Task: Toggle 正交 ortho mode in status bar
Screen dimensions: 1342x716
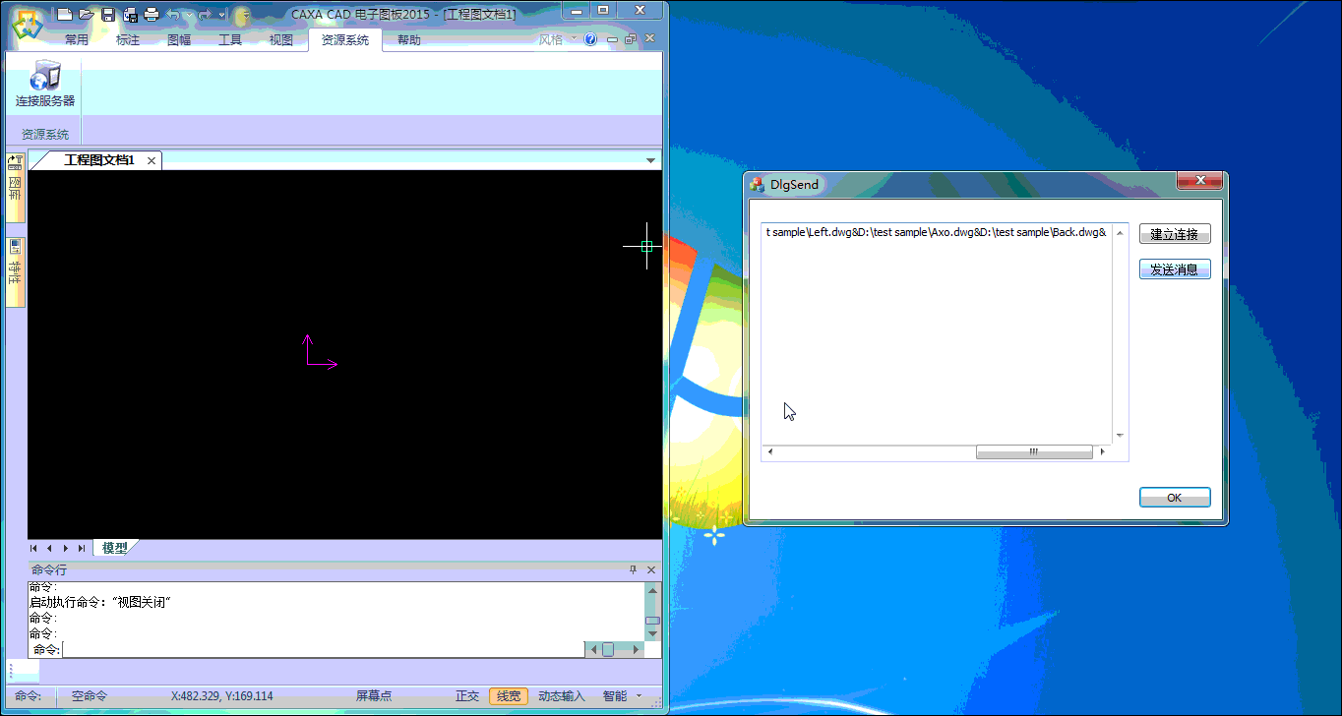Action: (x=467, y=696)
